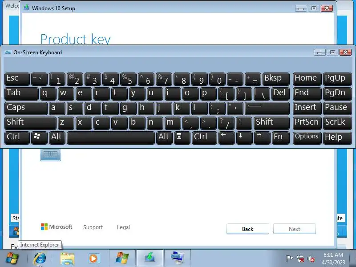Tap the End key
Screen dimensions: 356x267
point(307,93)
